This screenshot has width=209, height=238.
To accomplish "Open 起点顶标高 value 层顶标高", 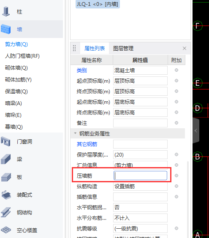I will (x=140, y=81).
